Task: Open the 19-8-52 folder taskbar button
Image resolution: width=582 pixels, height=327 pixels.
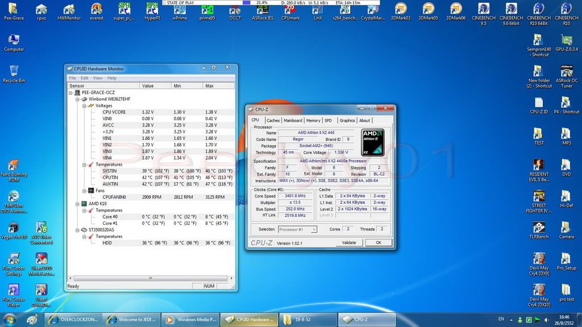Action: tap(307, 320)
